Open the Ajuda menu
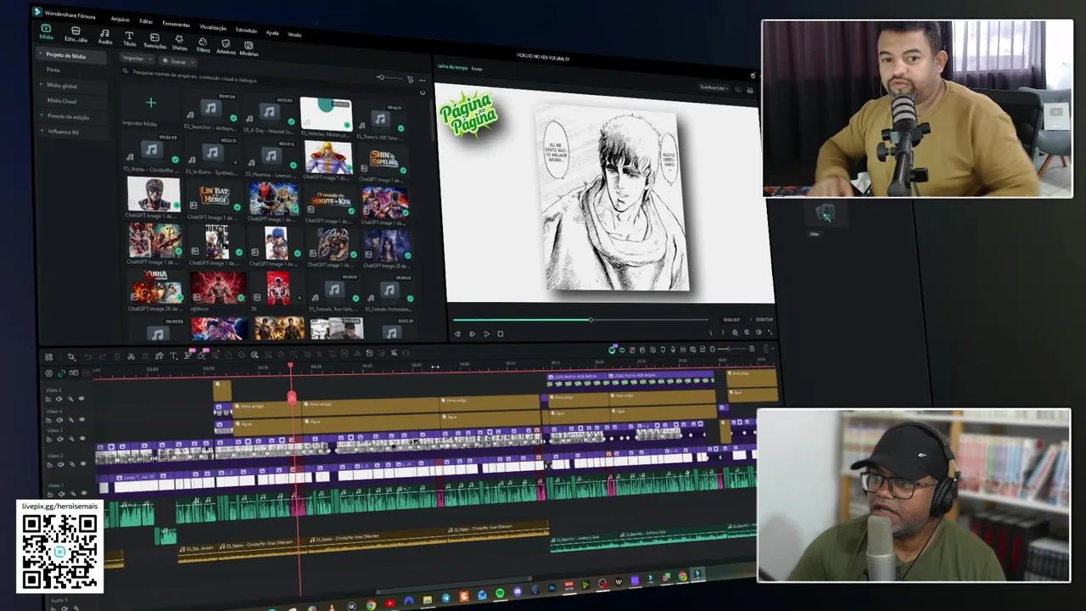The image size is (1086, 611). click(x=272, y=32)
